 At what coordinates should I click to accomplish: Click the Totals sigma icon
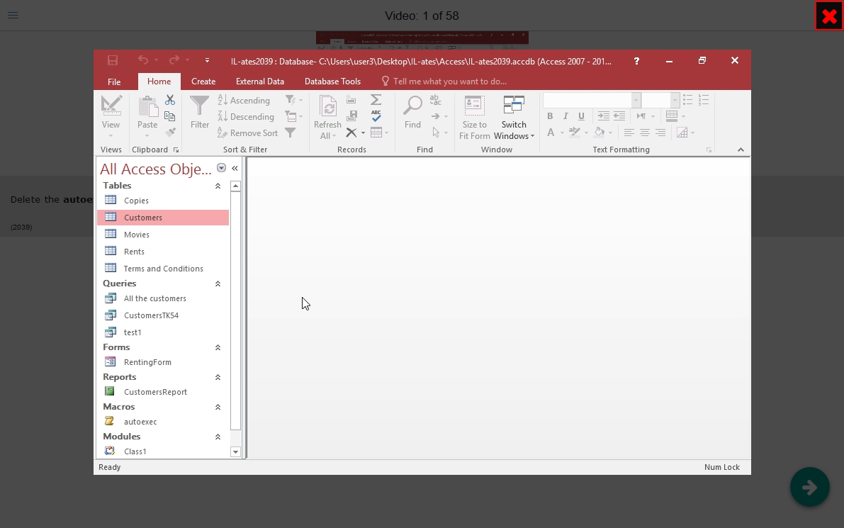click(376, 100)
